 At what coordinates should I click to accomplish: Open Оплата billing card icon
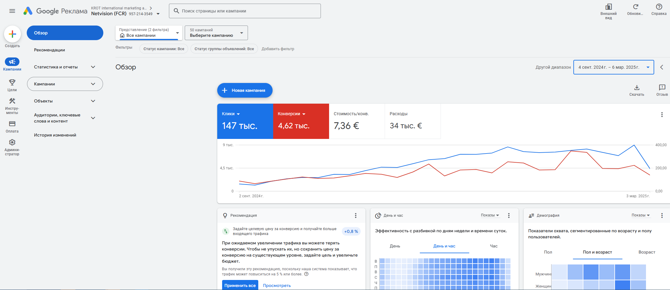click(12, 124)
